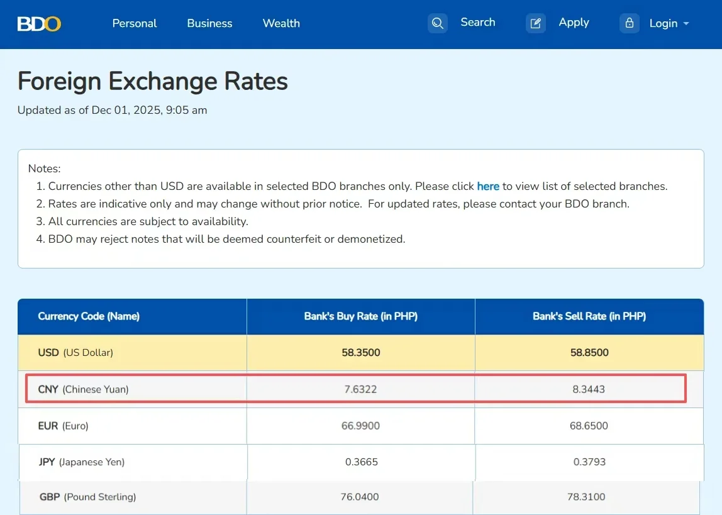Click the Currency Code column header
This screenshot has width=722, height=515.
tap(89, 316)
